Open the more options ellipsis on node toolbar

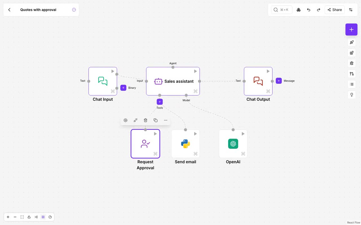click(166, 120)
